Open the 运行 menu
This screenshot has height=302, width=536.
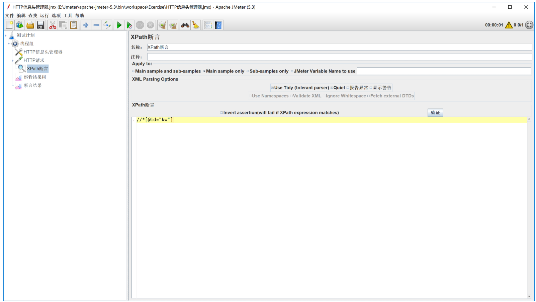pyautogui.click(x=44, y=15)
